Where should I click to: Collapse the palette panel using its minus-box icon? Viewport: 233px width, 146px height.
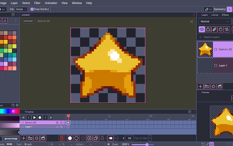point(13,15)
